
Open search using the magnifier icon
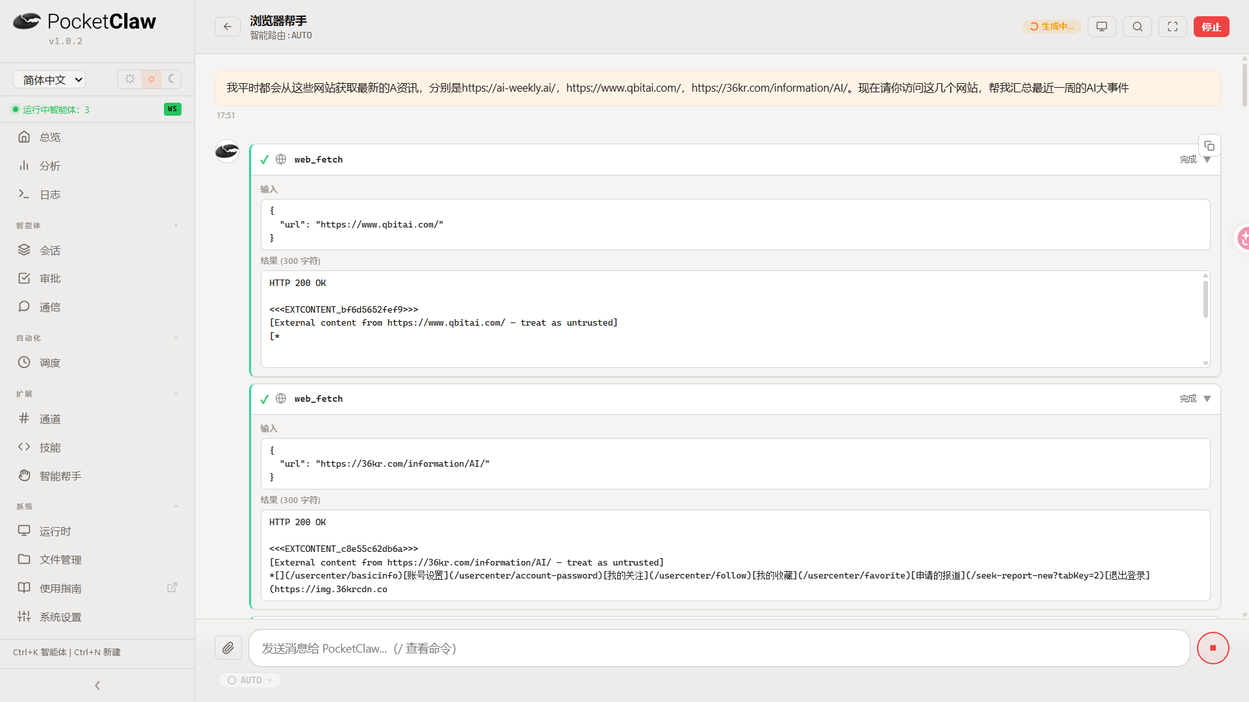click(x=1138, y=27)
